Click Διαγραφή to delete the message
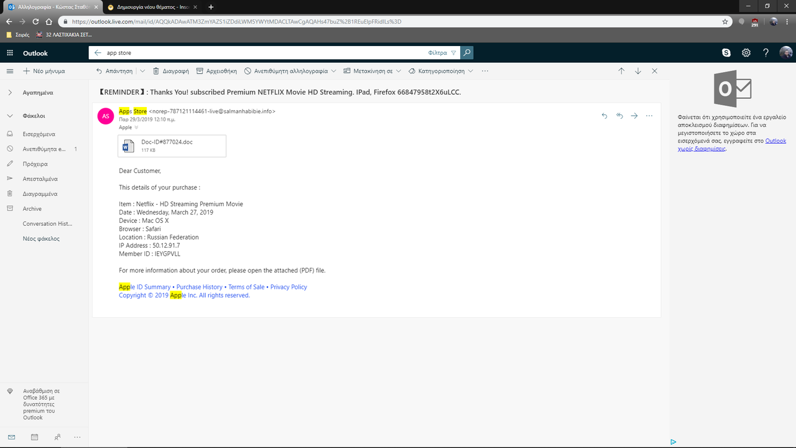Image resolution: width=796 pixels, height=448 pixels. 171,71
